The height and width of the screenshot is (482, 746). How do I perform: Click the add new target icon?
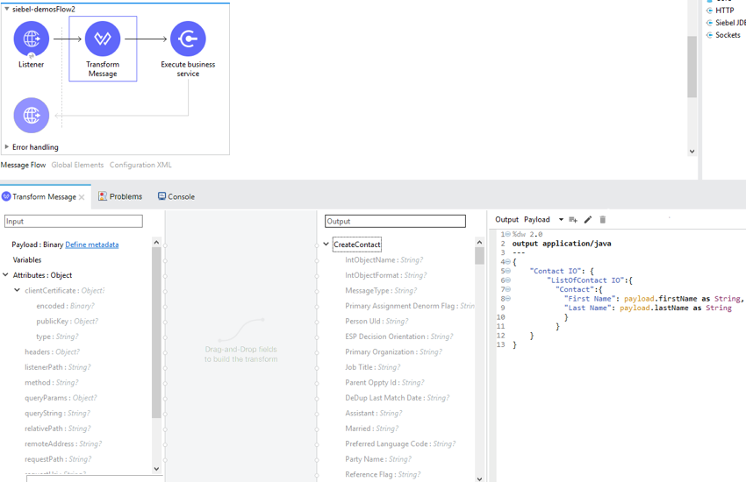[573, 220]
